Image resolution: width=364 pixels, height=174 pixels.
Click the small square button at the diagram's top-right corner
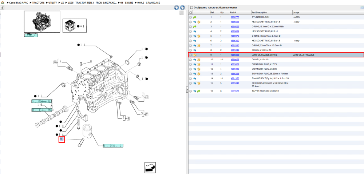182,13
